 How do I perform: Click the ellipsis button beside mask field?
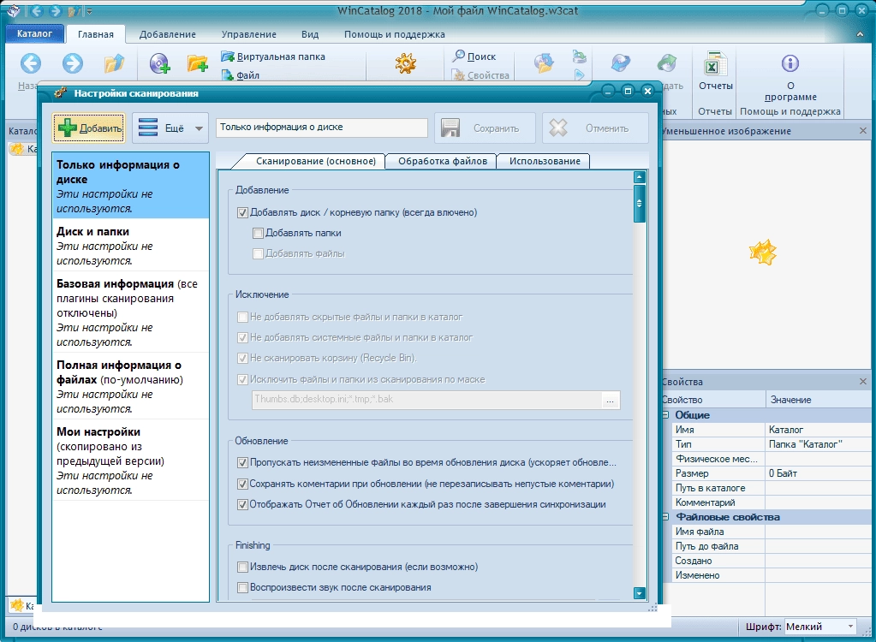coord(610,400)
